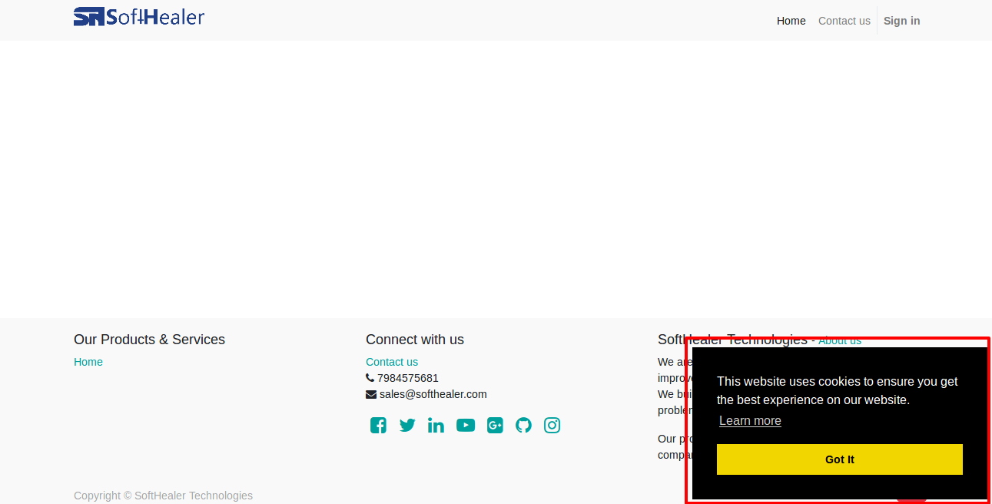Open the GitHub social icon
Screen dimensions: 992x504
click(523, 425)
